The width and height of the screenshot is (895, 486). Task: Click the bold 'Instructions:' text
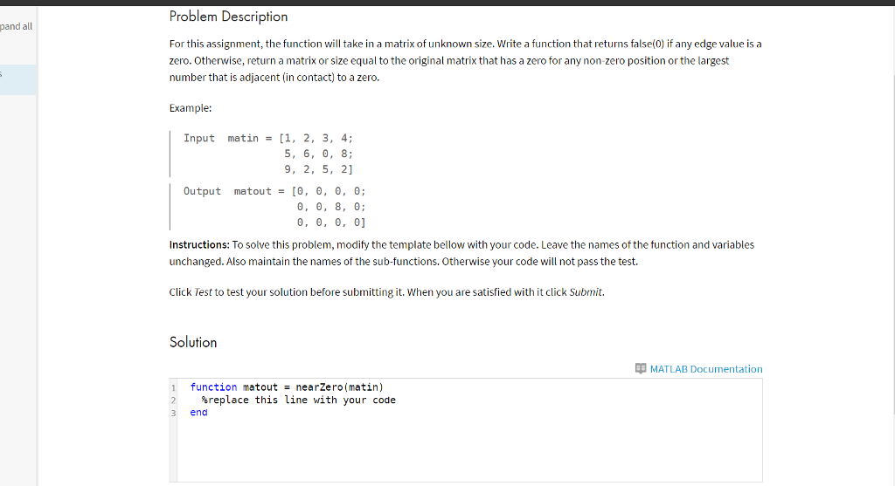[x=199, y=245]
